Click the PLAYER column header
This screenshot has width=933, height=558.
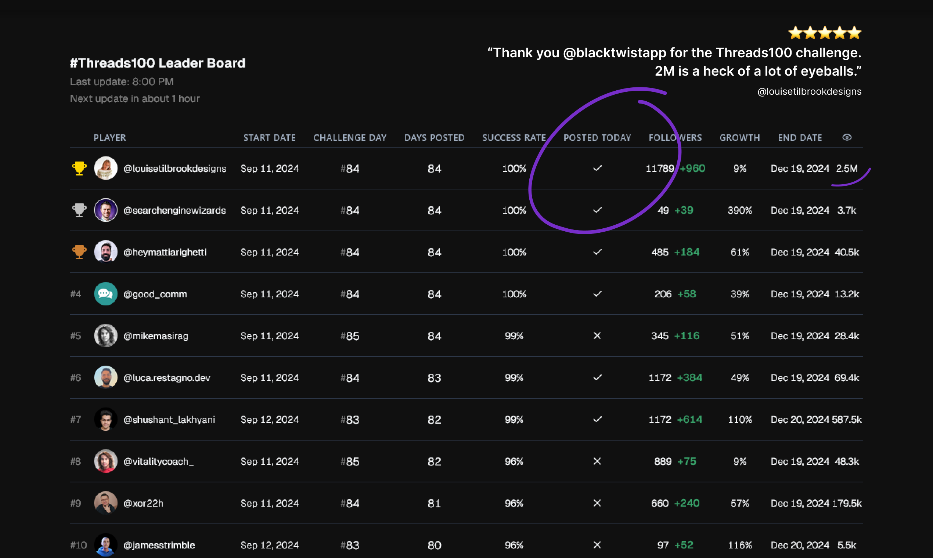pyautogui.click(x=109, y=138)
